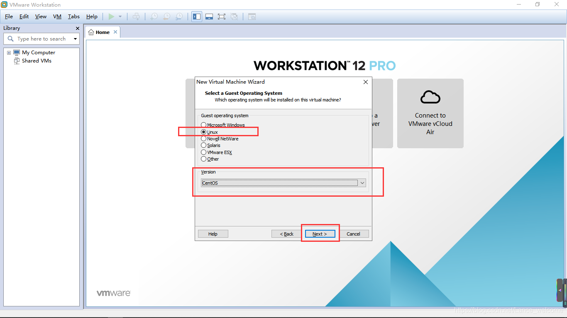Open the Snapshot Manager wrench-clock icon
This screenshot has width=567, height=318.
179,17
